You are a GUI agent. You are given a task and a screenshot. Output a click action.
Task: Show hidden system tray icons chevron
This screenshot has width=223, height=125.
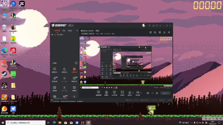point(192,122)
